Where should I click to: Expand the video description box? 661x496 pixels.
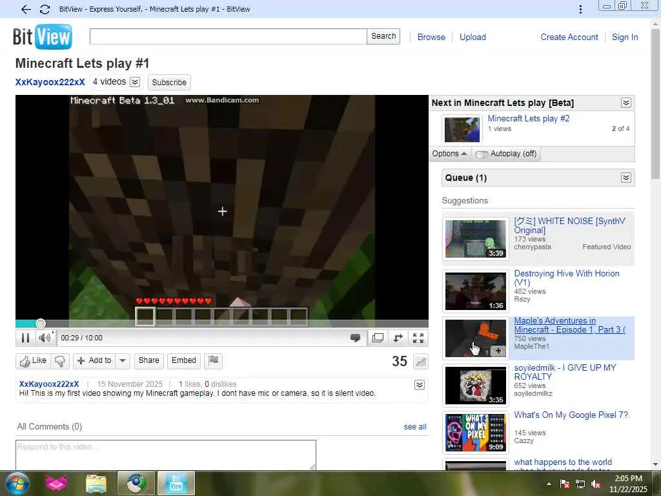click(420, 385)
